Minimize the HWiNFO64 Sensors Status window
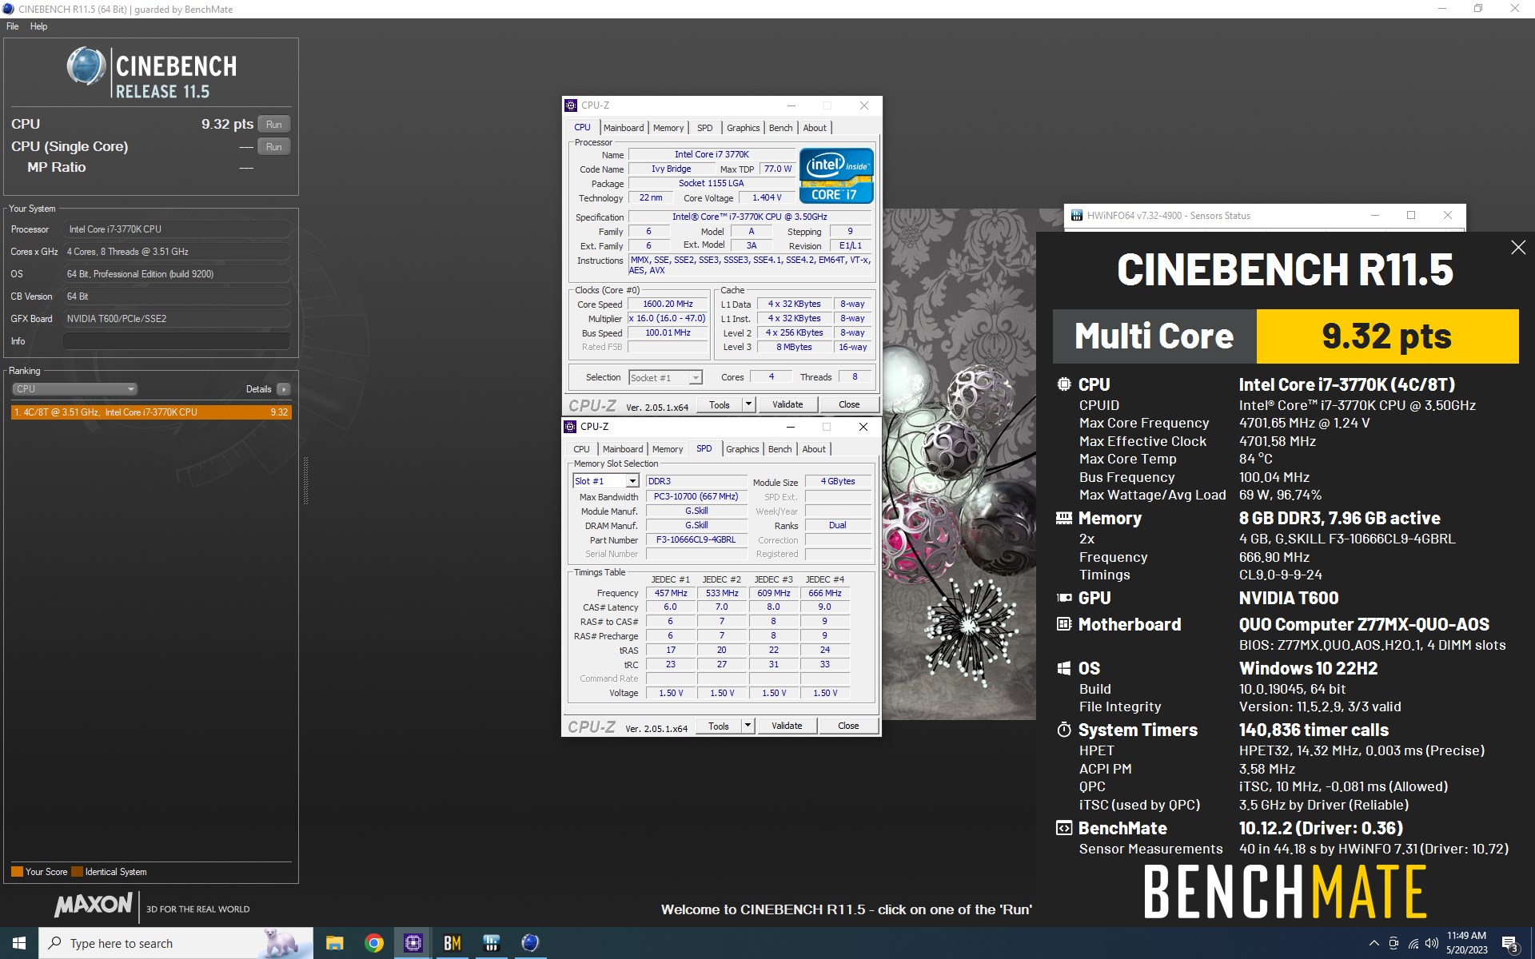 [x=1375, y=216]
